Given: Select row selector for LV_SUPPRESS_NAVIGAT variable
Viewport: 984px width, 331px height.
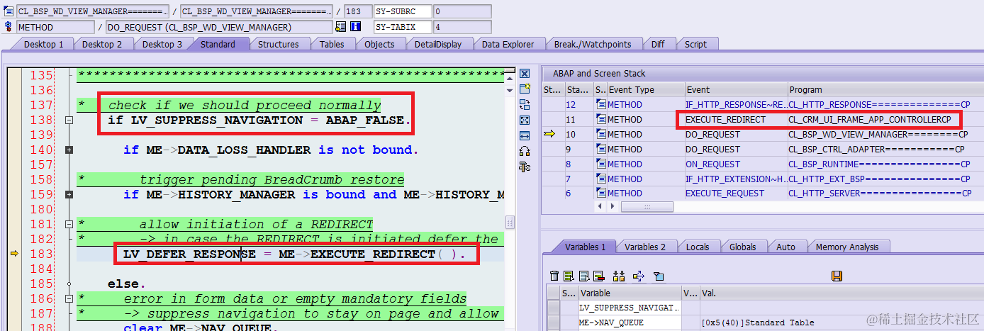Looking at the screenshot, I should pyautogui.click(x=553, y=308).
